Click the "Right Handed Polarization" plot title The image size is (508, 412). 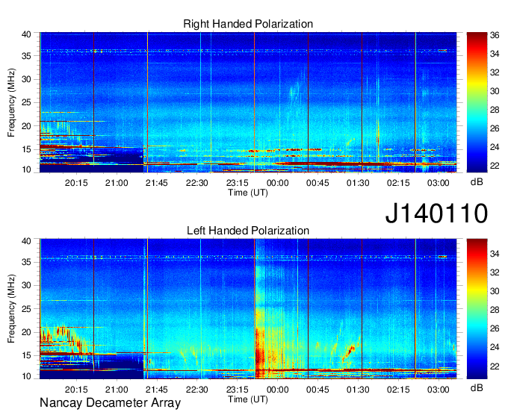pos(248,24)
